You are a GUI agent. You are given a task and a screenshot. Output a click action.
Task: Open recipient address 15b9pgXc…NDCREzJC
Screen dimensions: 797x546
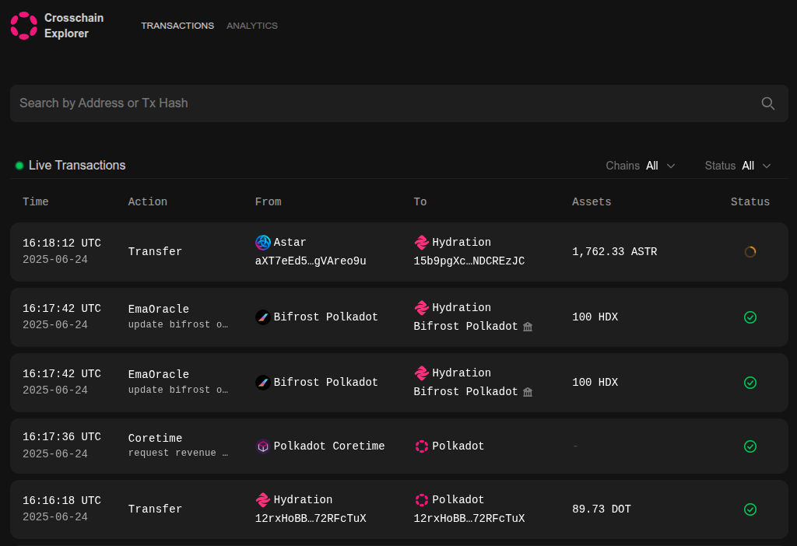coord(469,261)
